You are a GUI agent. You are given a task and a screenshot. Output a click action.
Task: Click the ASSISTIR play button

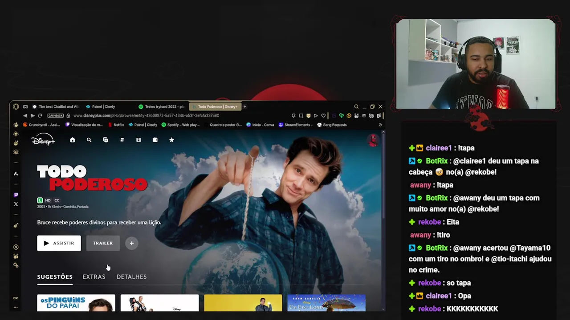pos(59,243)
